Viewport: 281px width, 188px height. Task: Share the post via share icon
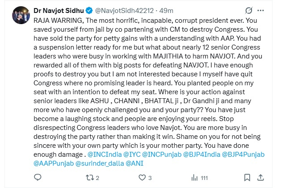260,178
